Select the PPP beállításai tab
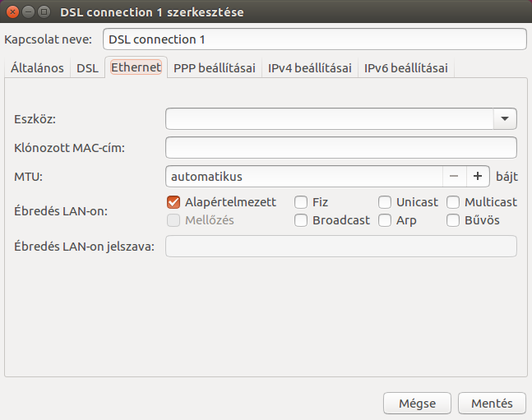The width and height of the screenshot is (532, 420). (214, 68)
